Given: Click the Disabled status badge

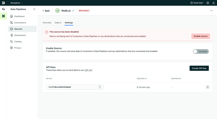Looking at the screenshot, I should [84, 11].
